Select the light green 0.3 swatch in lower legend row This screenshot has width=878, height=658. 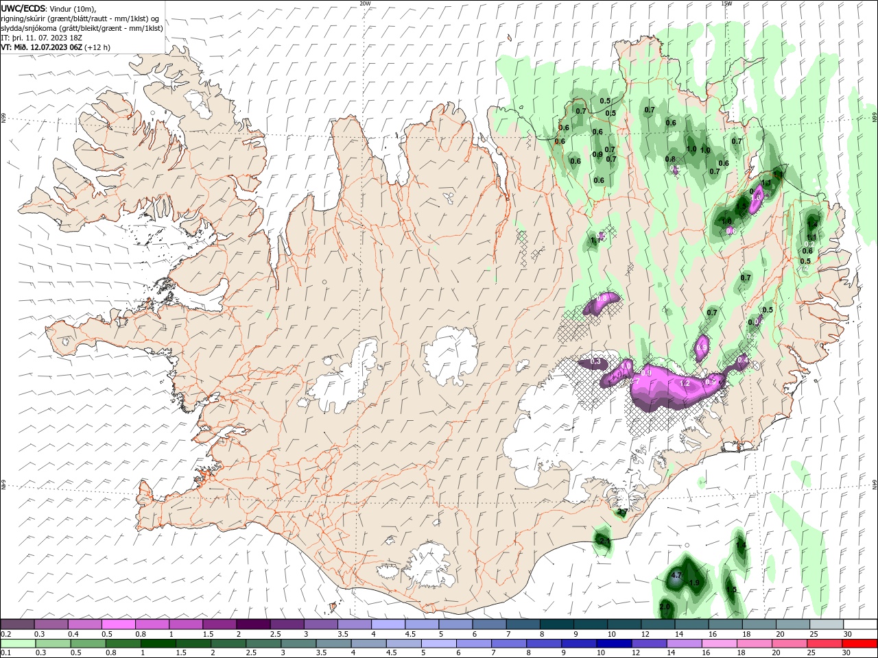(x=54, y=644)
